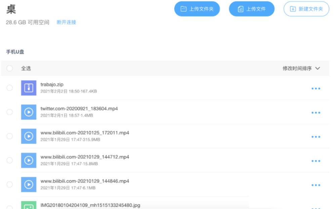Image resolution: width=336 pixels, height=209 pixels.
Task: Show three-dot menu for bilibili.com-20210125_172011.mp4
Action: [316, 137]
